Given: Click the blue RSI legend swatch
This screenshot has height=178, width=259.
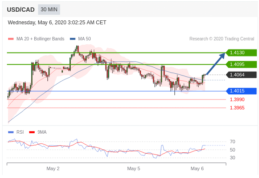Looking at the screenshot, I should pos(11,132).
